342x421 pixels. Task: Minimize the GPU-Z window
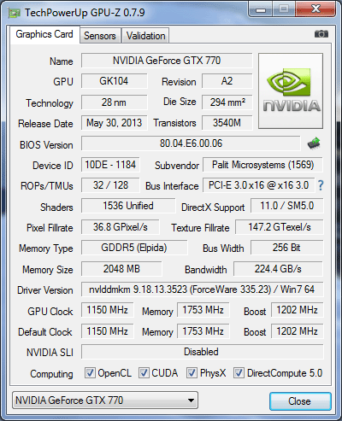tap(261, 9)
